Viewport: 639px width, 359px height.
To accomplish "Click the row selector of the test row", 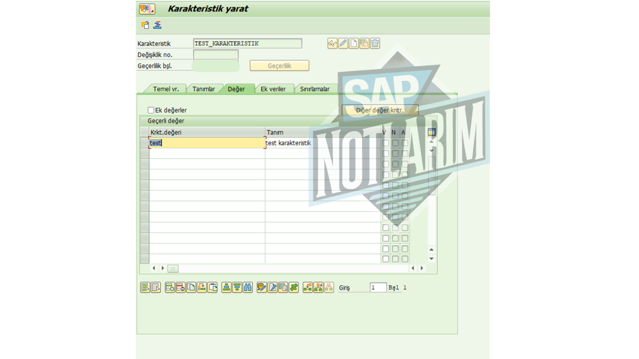I will (145, 143).
